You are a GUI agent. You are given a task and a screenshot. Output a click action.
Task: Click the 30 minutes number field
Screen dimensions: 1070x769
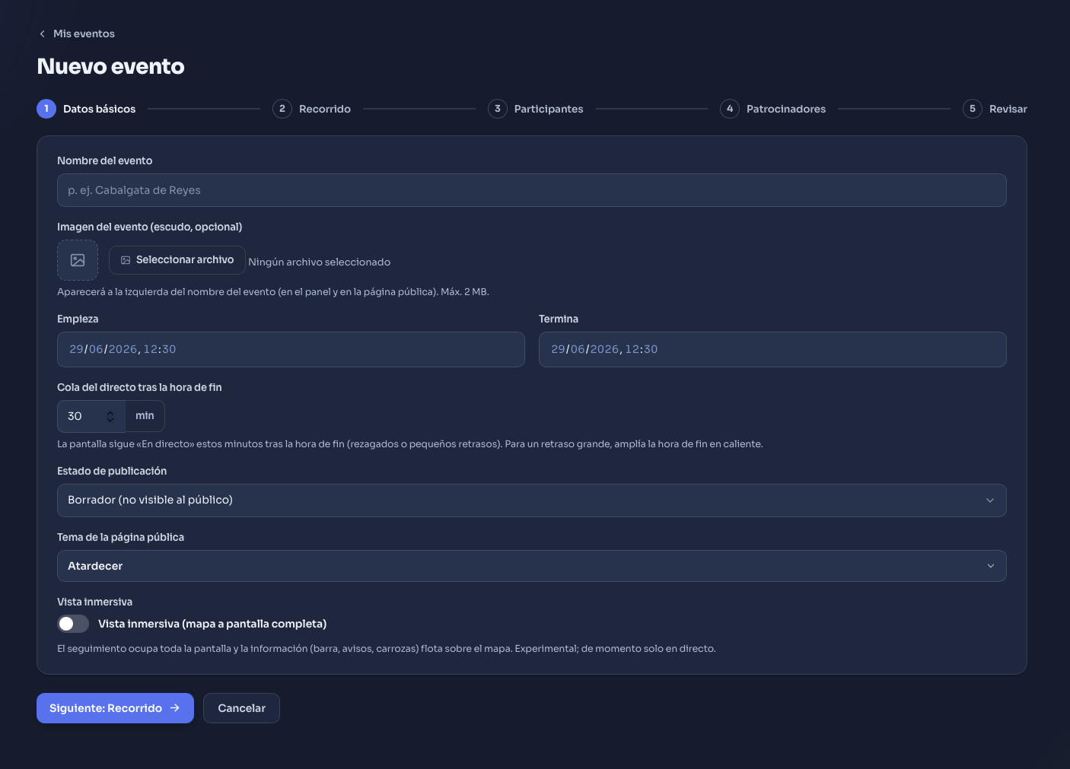(x=91, y=416)
